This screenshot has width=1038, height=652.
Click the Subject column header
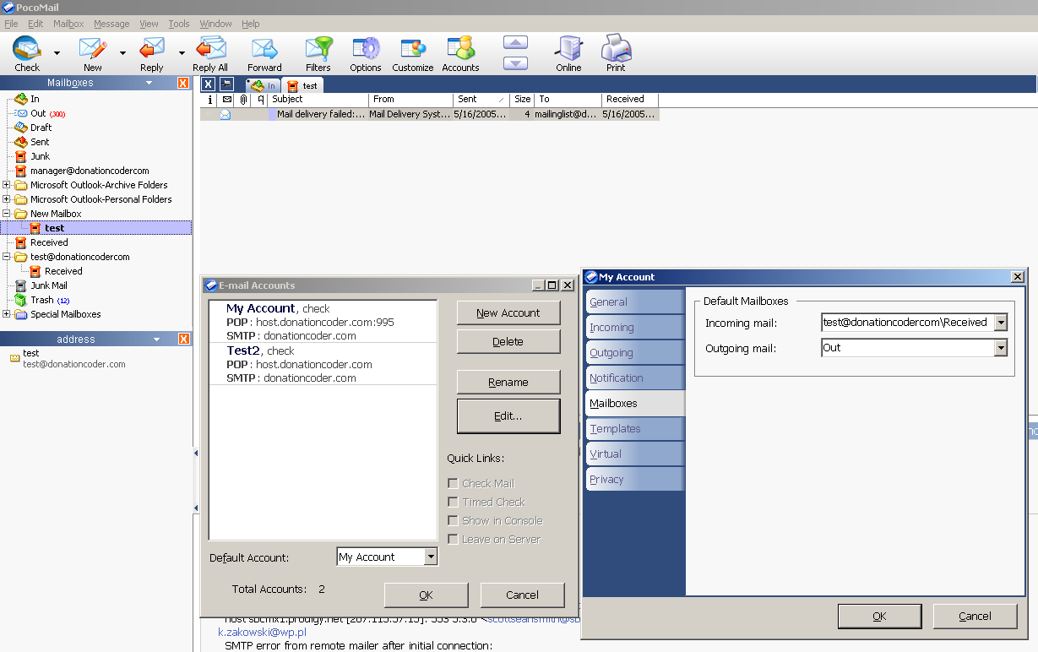tap(319, 99)
